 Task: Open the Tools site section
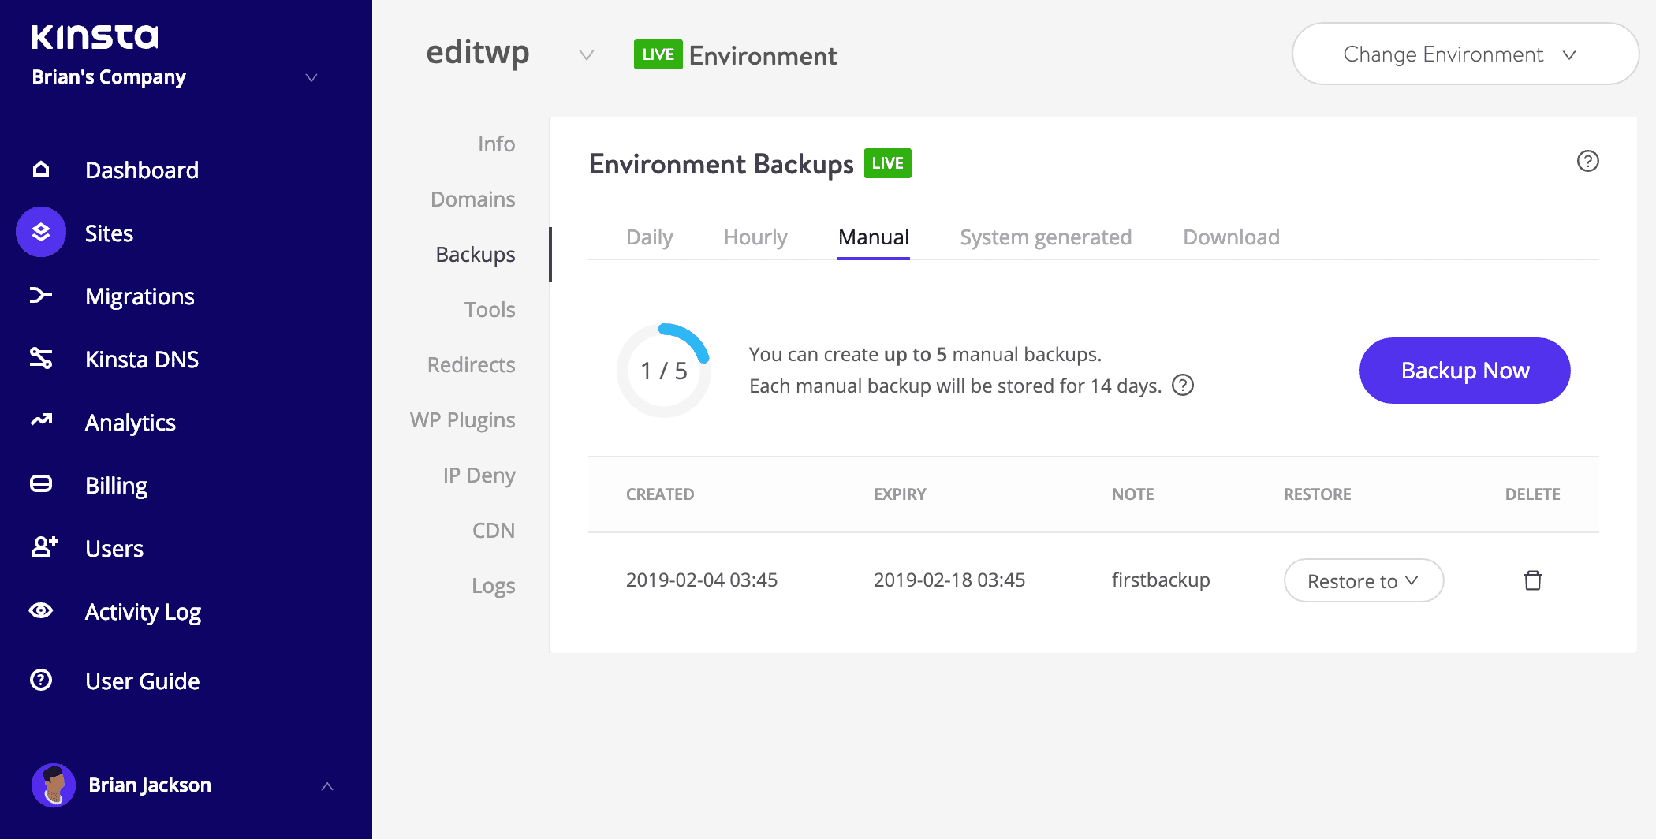coord(490,309)
